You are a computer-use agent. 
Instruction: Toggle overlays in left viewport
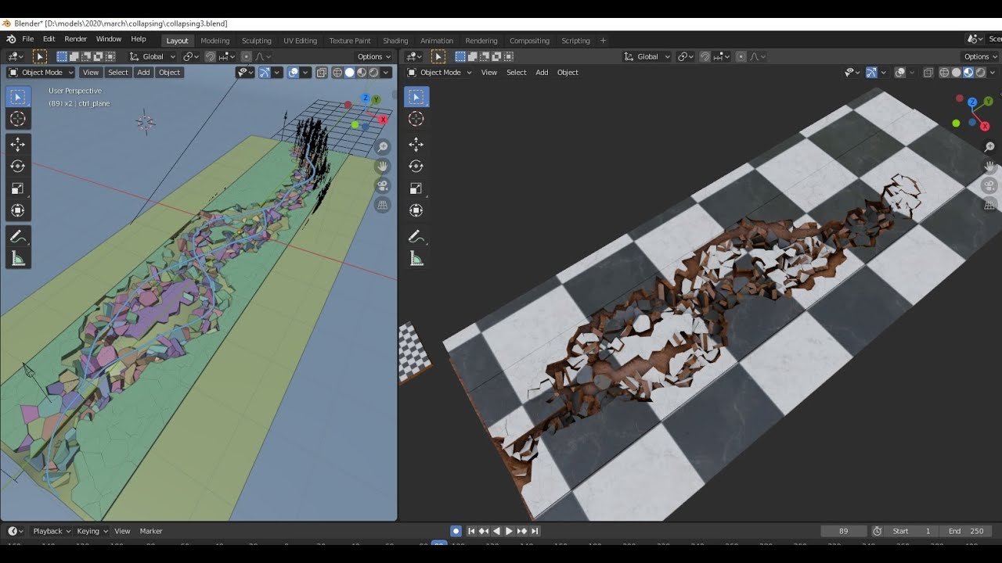point(293,72)
